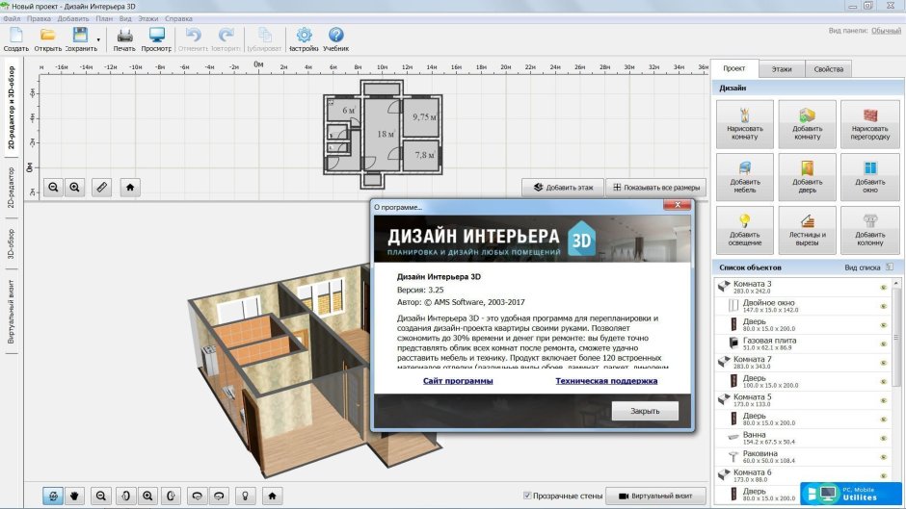Open the dropdown arrow beside Сохранить
The width and height of the screenshot is (906, 509).
point(98,39)
